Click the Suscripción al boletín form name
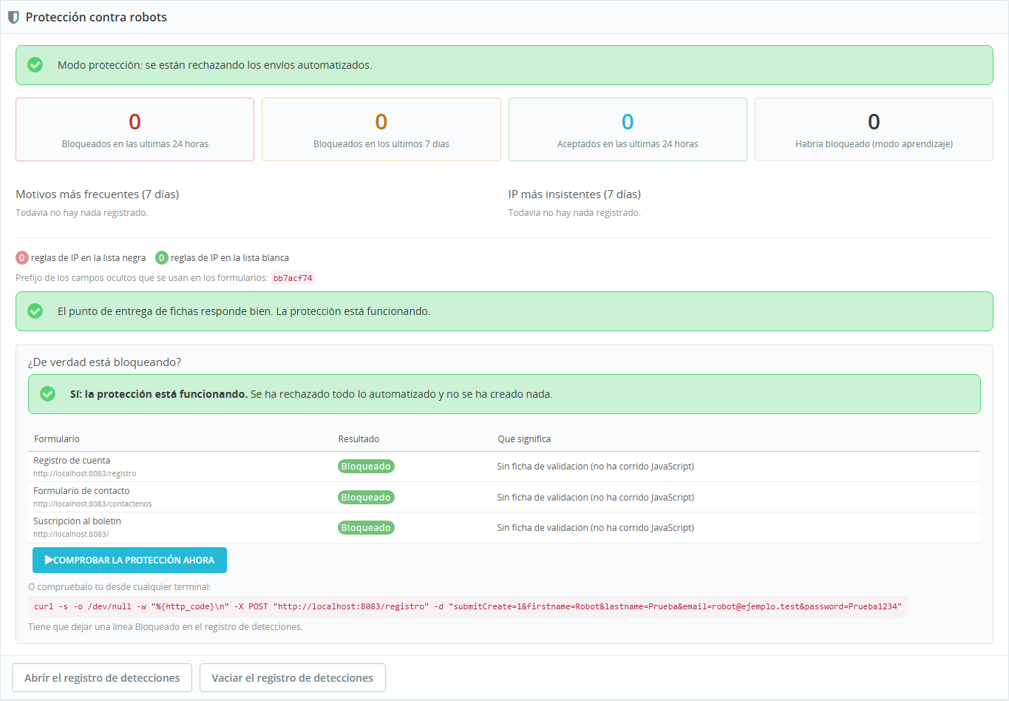This screenshot has width=1009, height=701. click(x=77, y=521)
